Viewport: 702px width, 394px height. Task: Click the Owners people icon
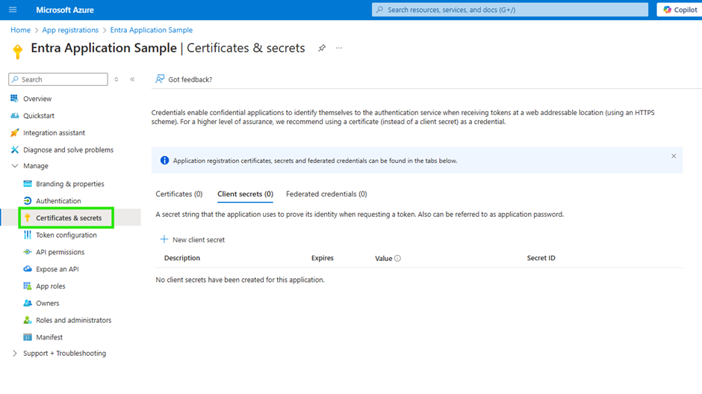pos(28,303)
